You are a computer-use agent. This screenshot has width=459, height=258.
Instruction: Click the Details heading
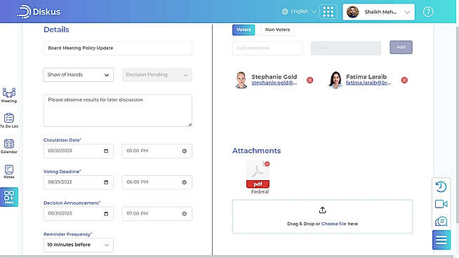[56, 29]
